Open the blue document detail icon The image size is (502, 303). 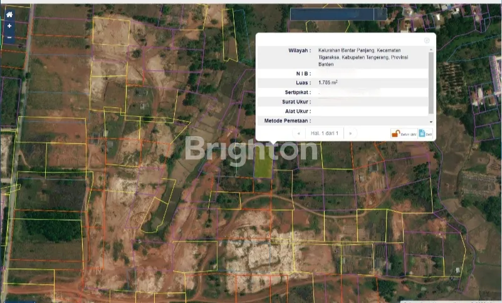[x=422, y=133]
